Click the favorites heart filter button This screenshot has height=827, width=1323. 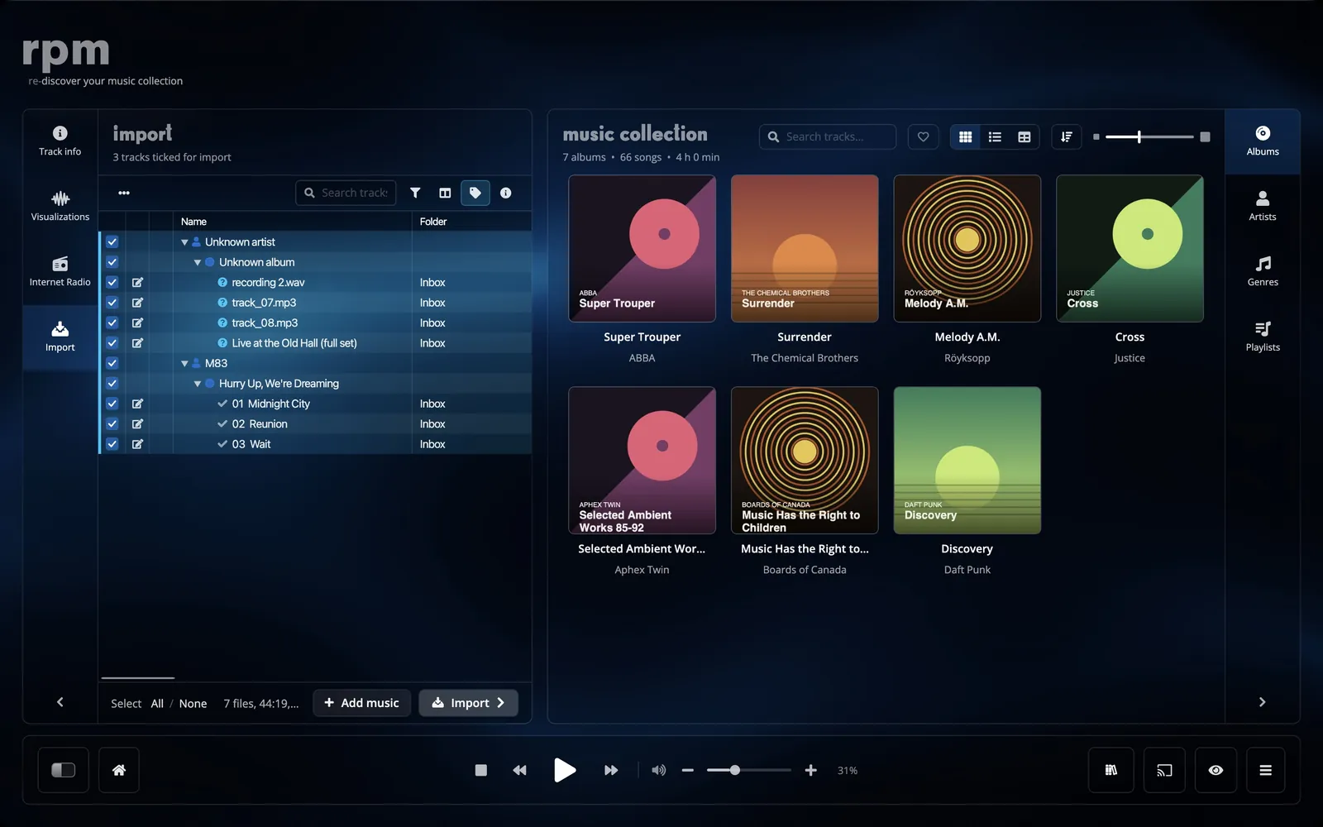(x=924, y=136)
